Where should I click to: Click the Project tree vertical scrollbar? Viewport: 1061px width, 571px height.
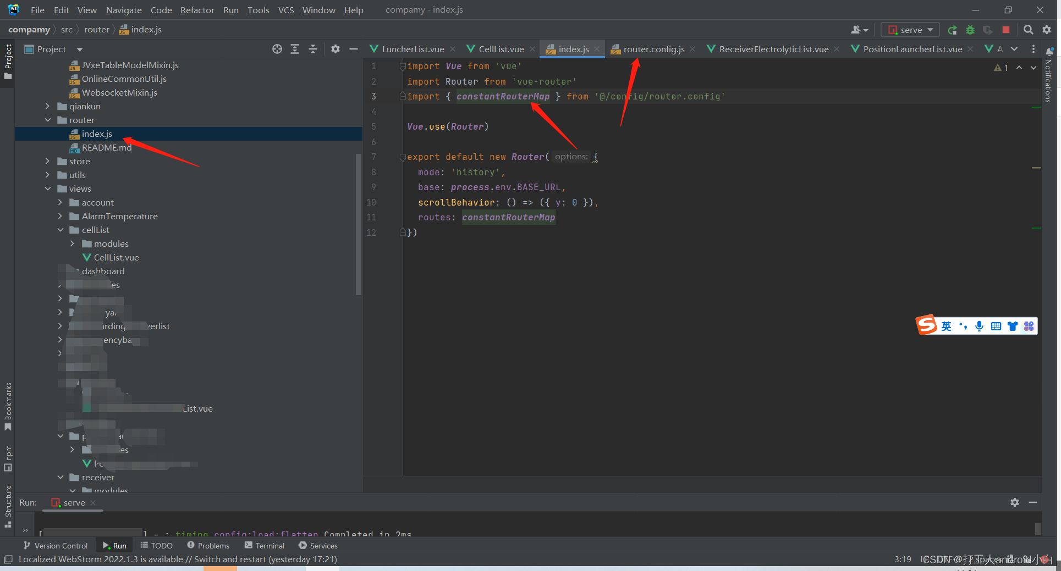click(x=359, y=224)
